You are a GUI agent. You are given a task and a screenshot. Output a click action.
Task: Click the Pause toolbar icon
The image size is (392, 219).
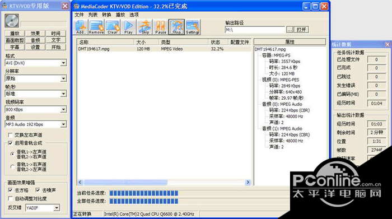161,27
